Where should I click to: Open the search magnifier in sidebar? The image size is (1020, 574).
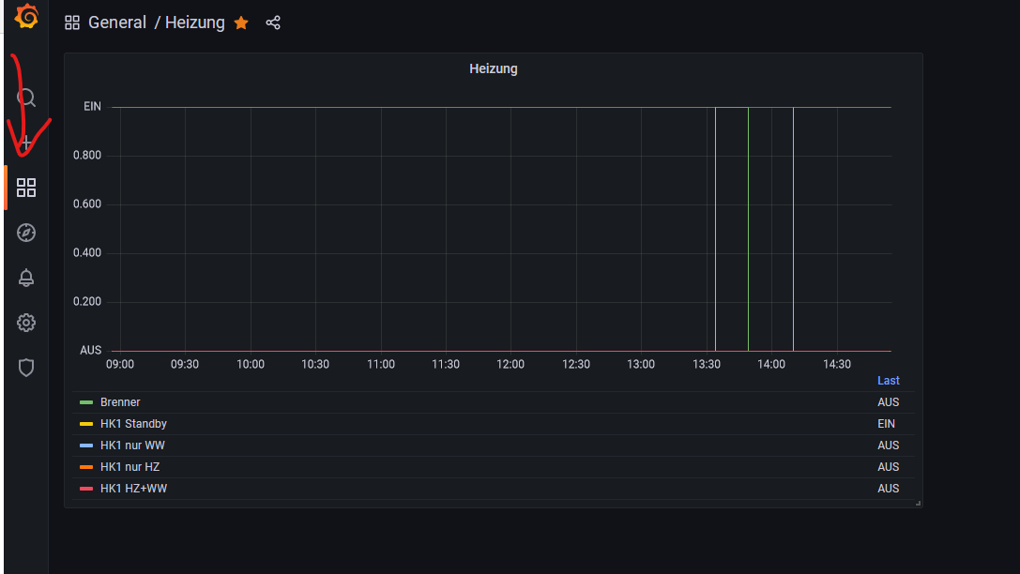26,98
